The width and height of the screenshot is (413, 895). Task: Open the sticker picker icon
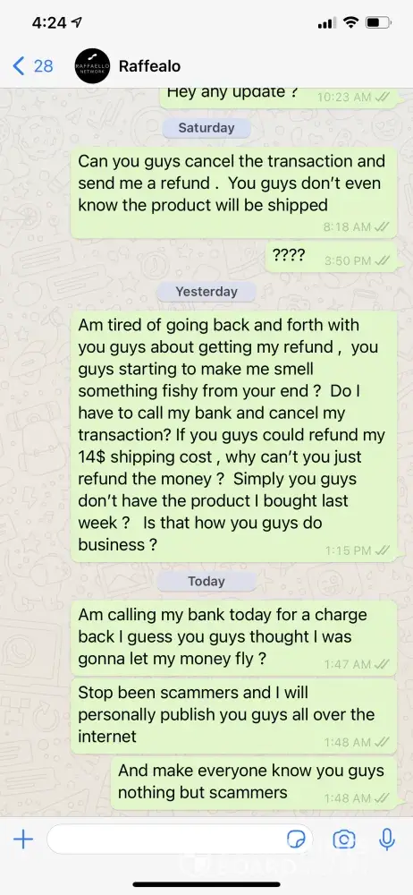click(x=296, y=840)
